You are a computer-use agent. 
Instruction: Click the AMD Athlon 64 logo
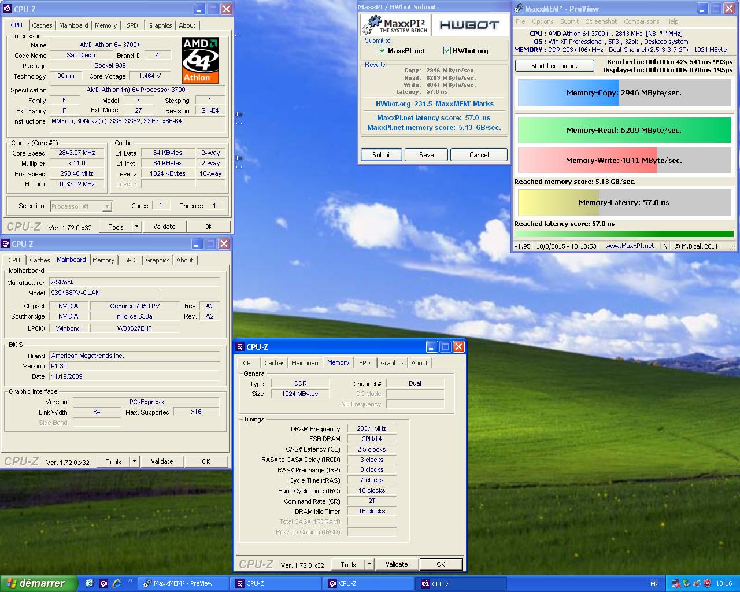pyautogui.click(x=200, y=61)
